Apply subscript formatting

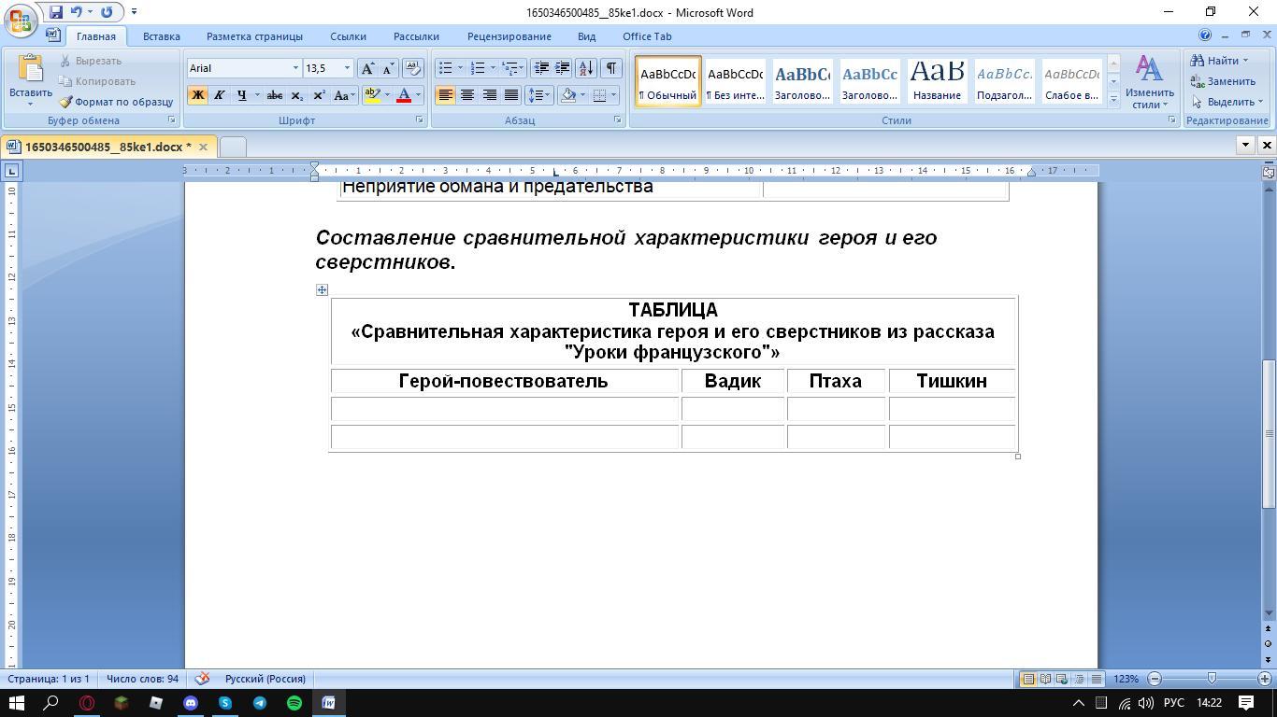pos(296,95)
